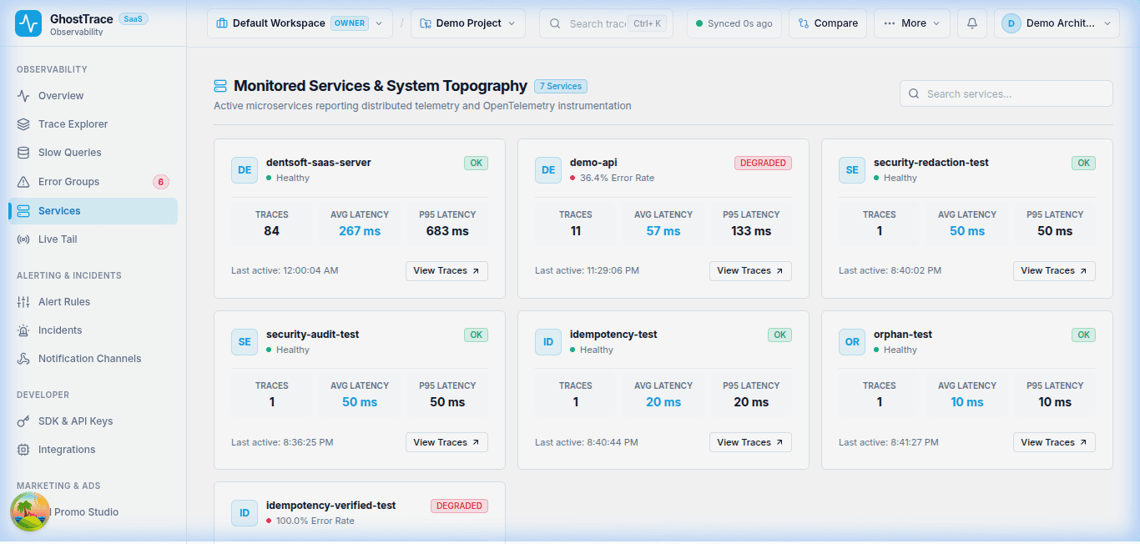1140x544 pixels.
Task: Navigate to Alert Rules
Action: tap(93, 302)
